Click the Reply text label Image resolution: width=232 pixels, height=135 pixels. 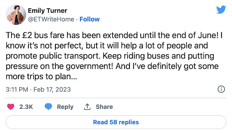click(x=65, y=107)
